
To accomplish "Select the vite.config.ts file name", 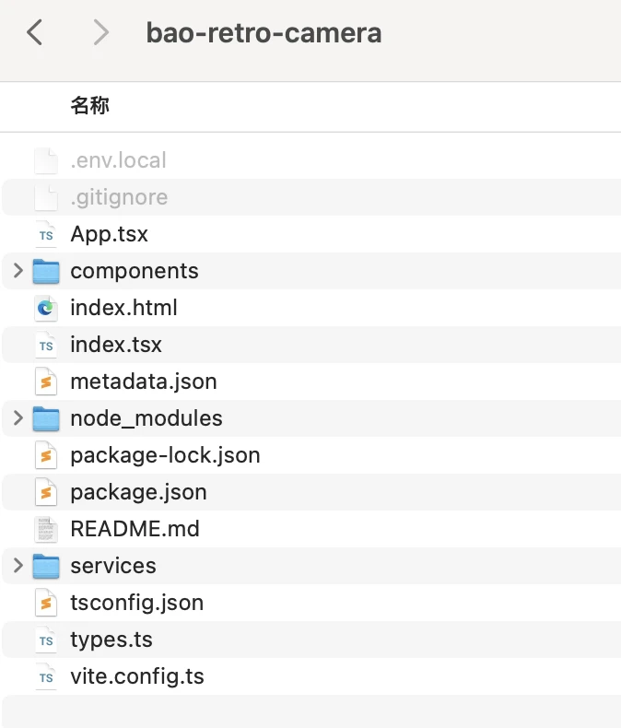I will 137,676.
